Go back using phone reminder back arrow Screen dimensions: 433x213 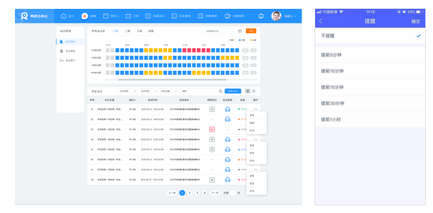pyautogui.click(x=321, y=22)
